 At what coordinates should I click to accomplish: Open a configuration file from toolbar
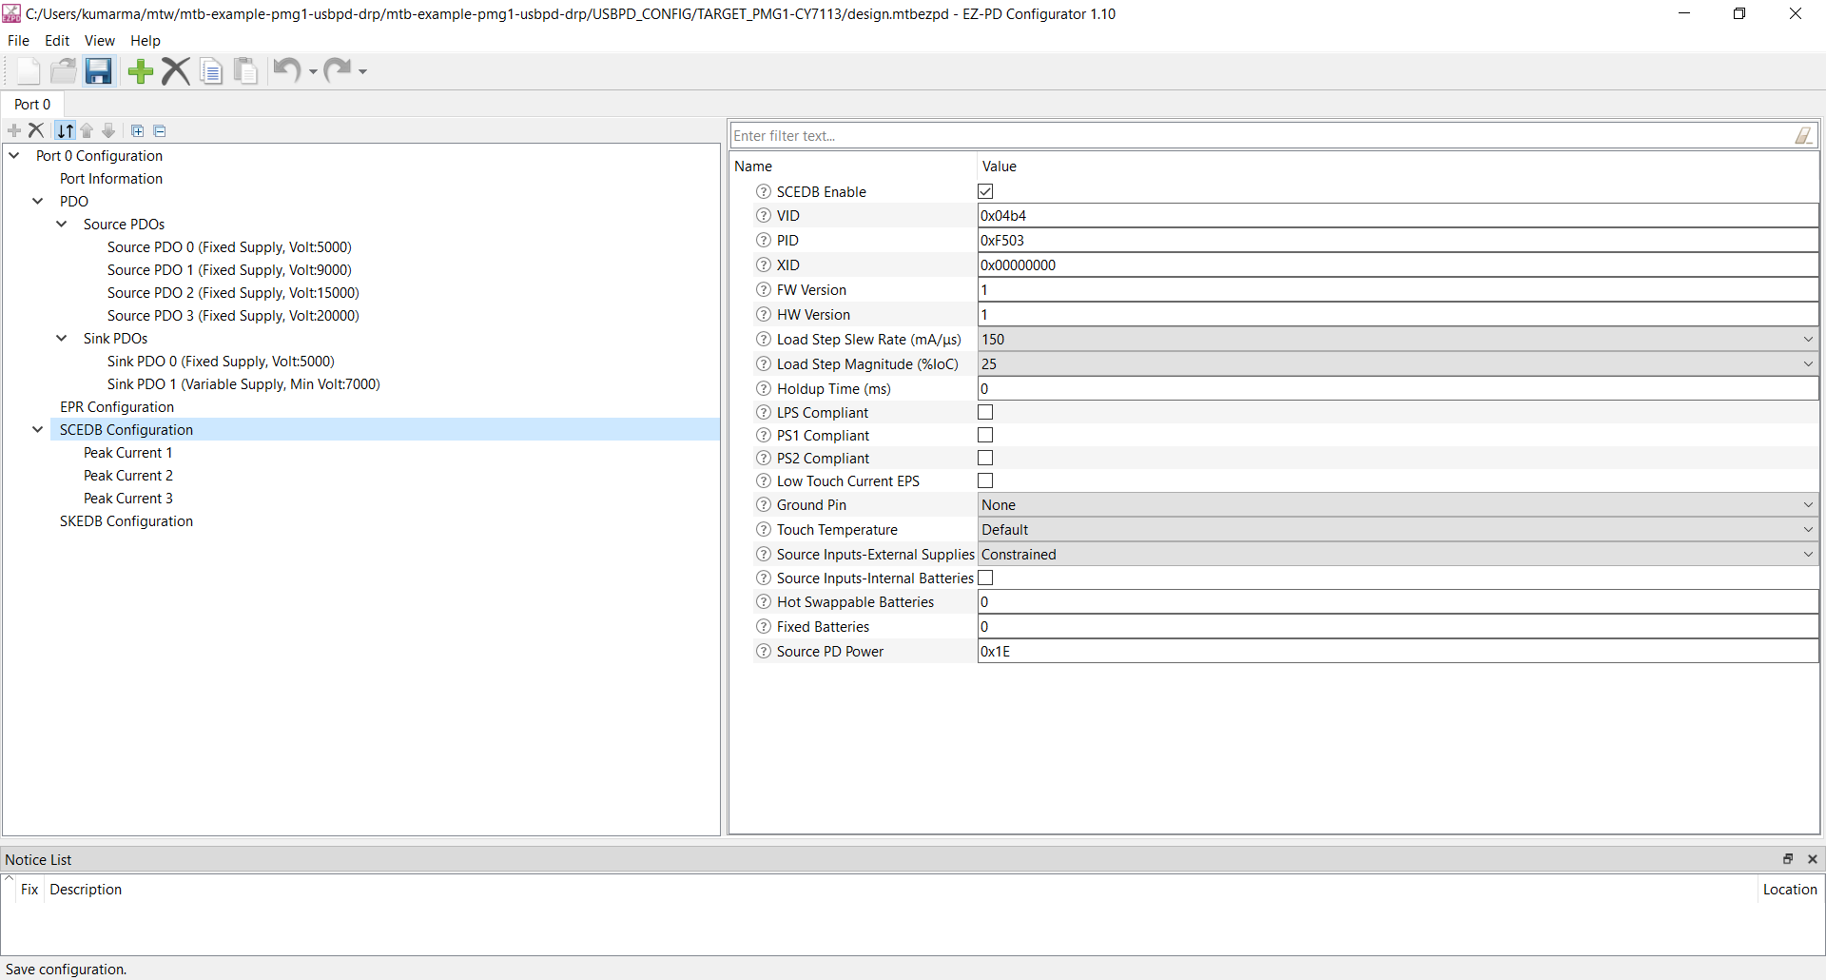(x=64, y=71)
